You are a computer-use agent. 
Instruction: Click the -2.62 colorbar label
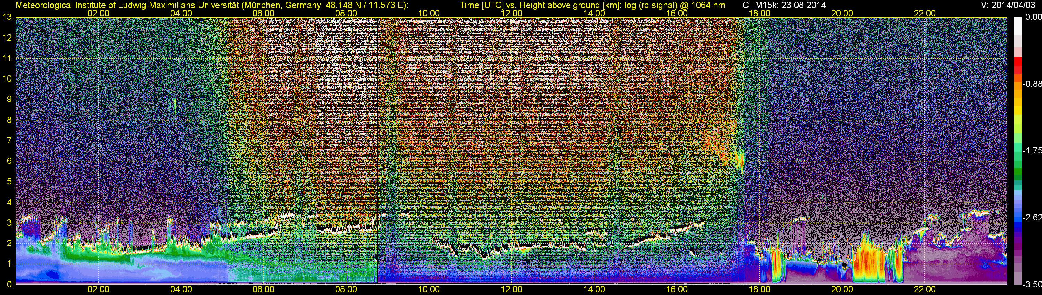tap(1032, 217)
